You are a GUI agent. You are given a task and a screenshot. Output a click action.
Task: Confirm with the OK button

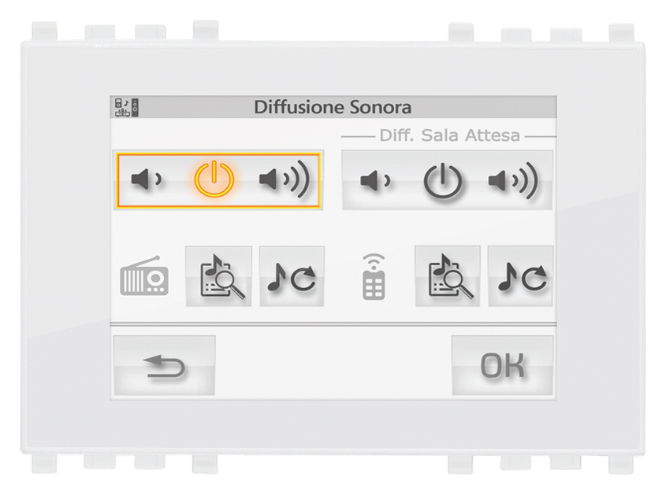(503, 366)
